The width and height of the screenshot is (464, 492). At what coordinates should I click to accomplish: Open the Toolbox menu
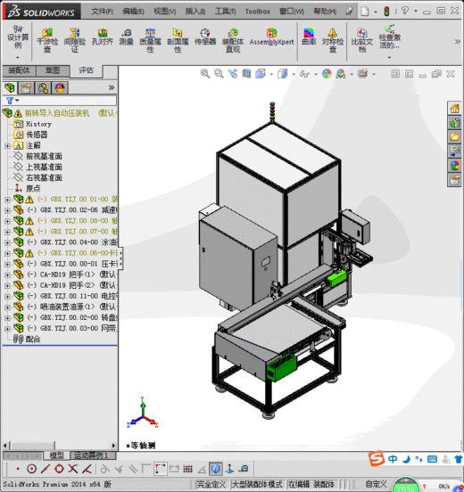tap(258, 12)
